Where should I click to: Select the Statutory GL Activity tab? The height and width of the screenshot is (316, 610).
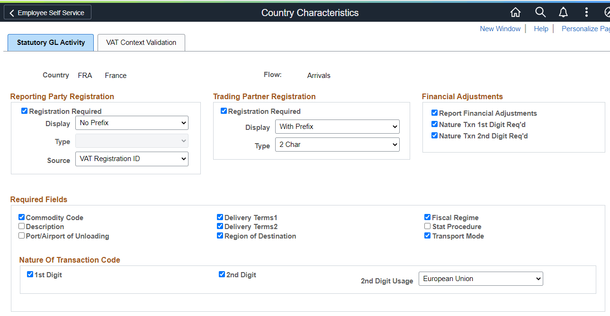(50, 43)
